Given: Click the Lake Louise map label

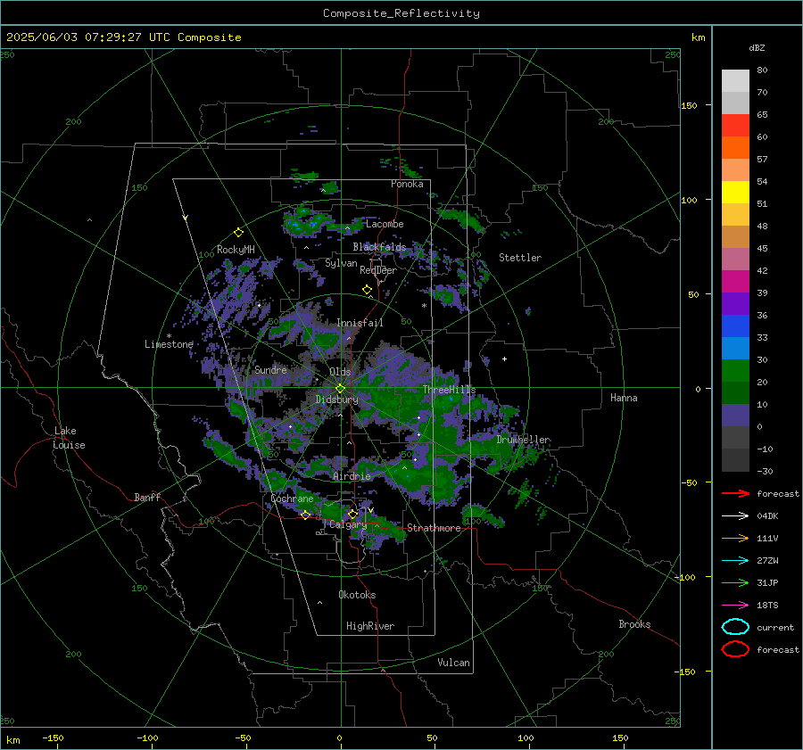Looking at the screenshot, I should pos(69,438).
